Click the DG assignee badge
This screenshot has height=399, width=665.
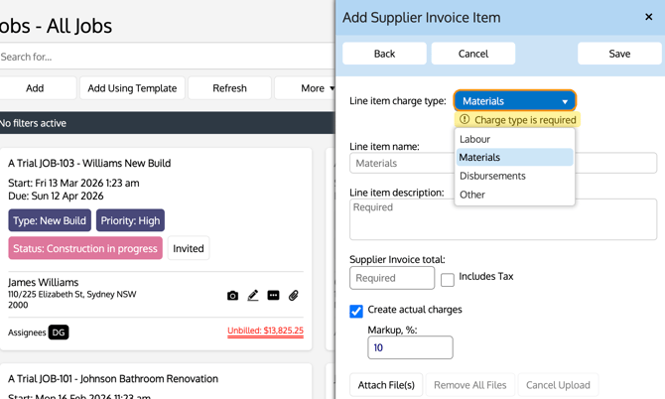(x=59, y=332)
